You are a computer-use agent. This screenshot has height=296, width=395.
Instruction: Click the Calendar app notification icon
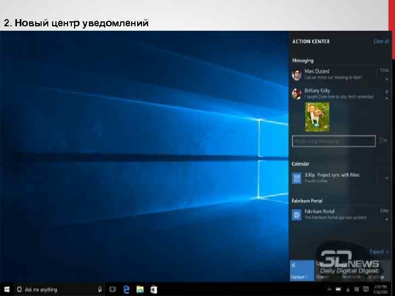click(x=297, y=178)
